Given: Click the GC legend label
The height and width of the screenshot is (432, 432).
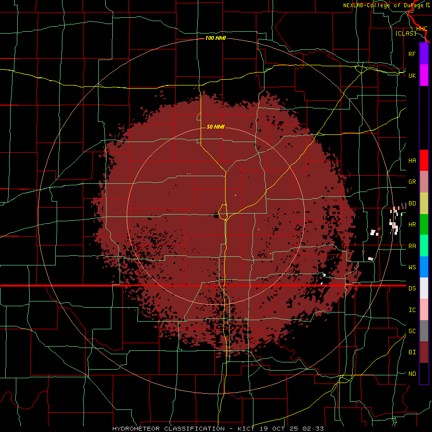Looking at the screenshot, I should pyautogui.click(x=412, y=331).
